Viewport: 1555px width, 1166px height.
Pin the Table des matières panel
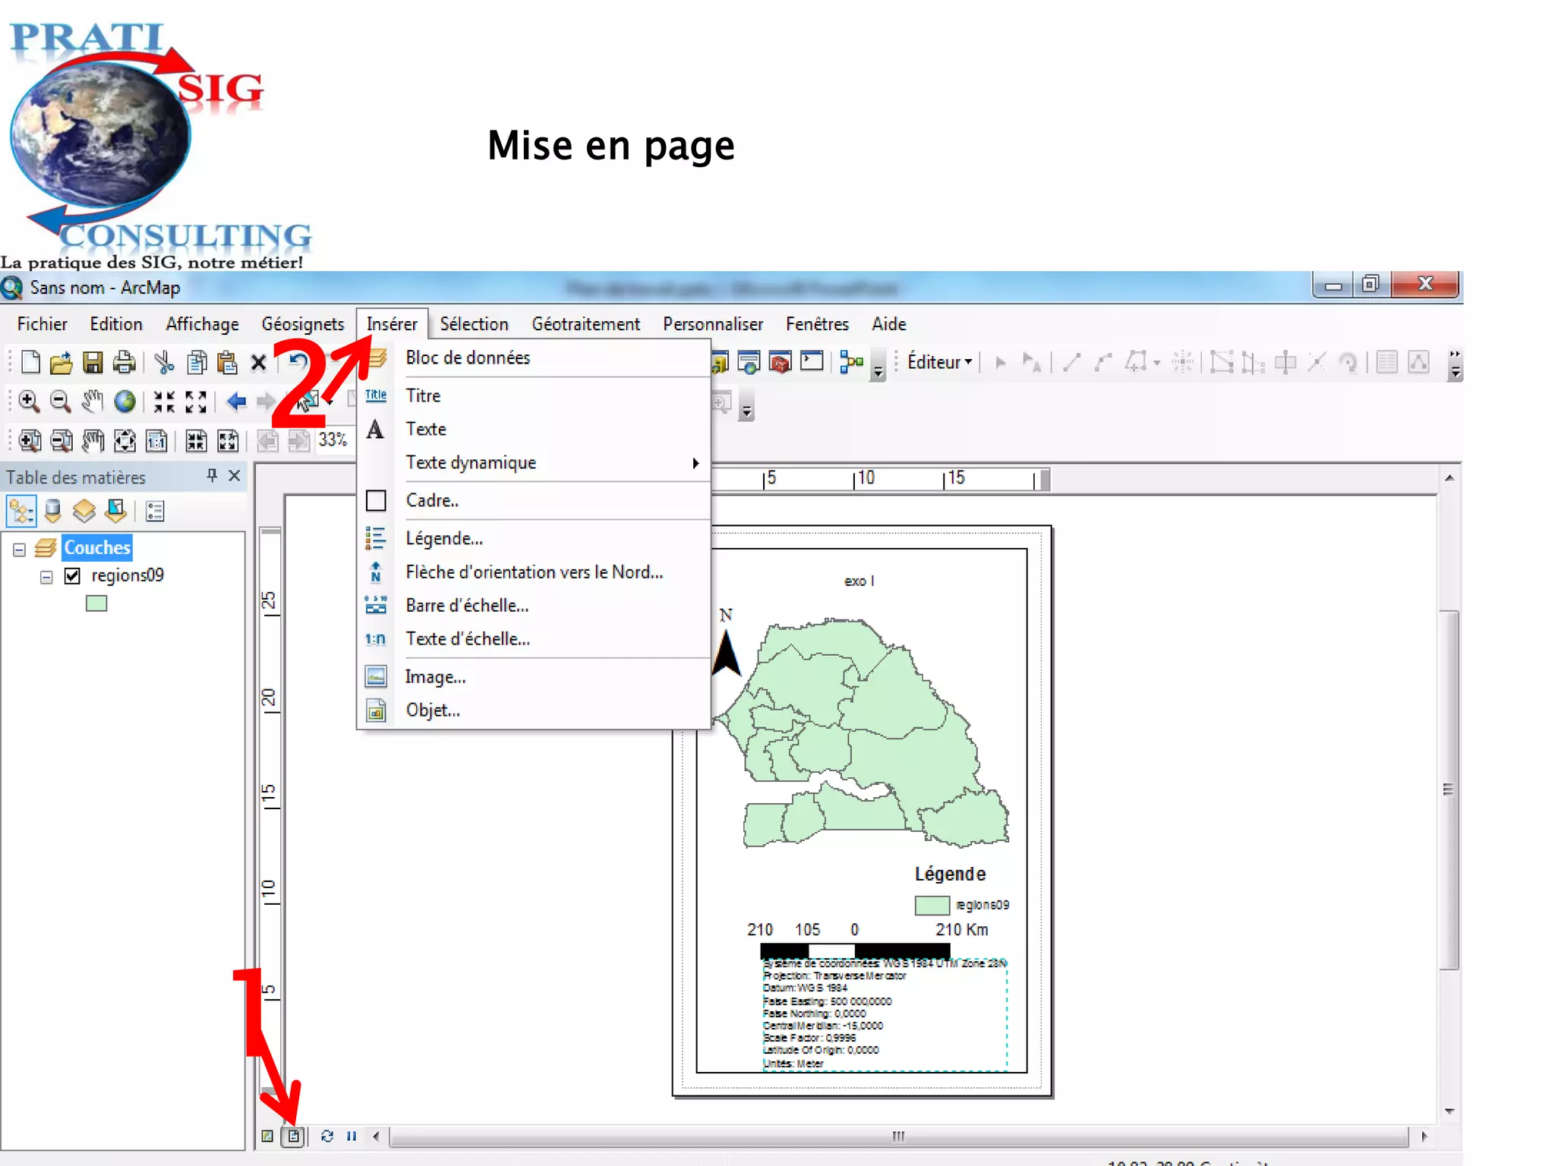point(212,476)
